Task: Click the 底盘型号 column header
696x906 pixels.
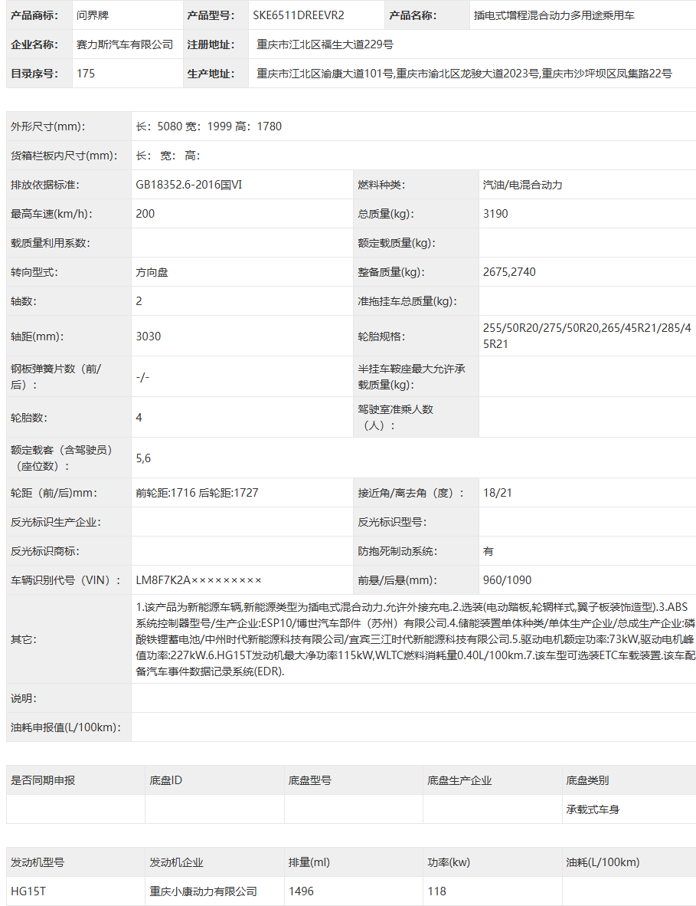Action: pyautogui.click(x=310, y=780)
